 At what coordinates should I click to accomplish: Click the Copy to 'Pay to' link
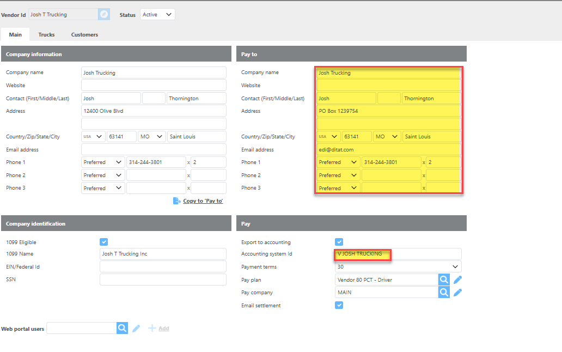[203, 201]
